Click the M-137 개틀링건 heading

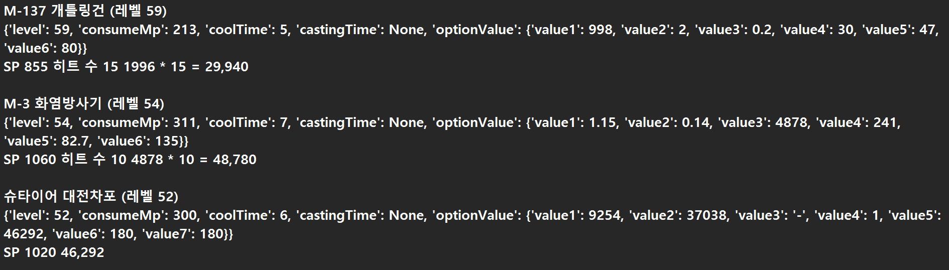click(85, 11)
